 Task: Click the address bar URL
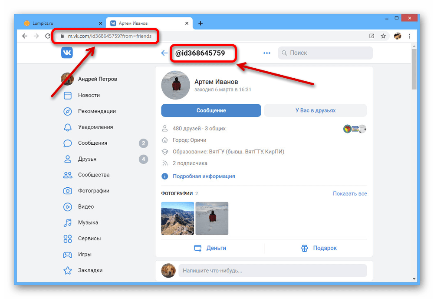coord(110,36)
